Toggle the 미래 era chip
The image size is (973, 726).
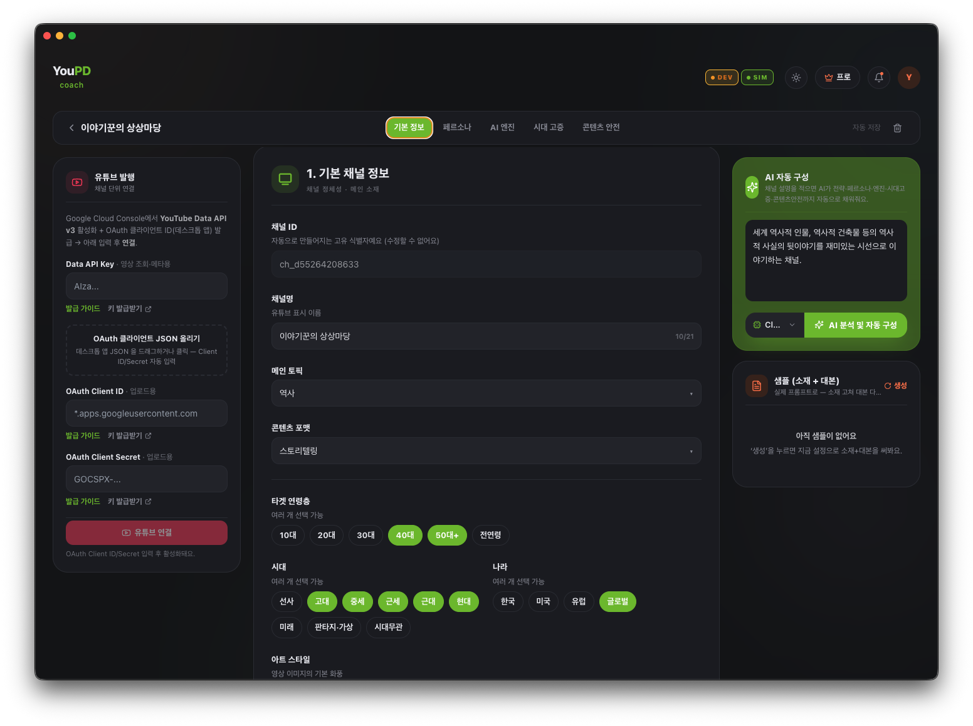pyautogui.click(x=287, y=628)
